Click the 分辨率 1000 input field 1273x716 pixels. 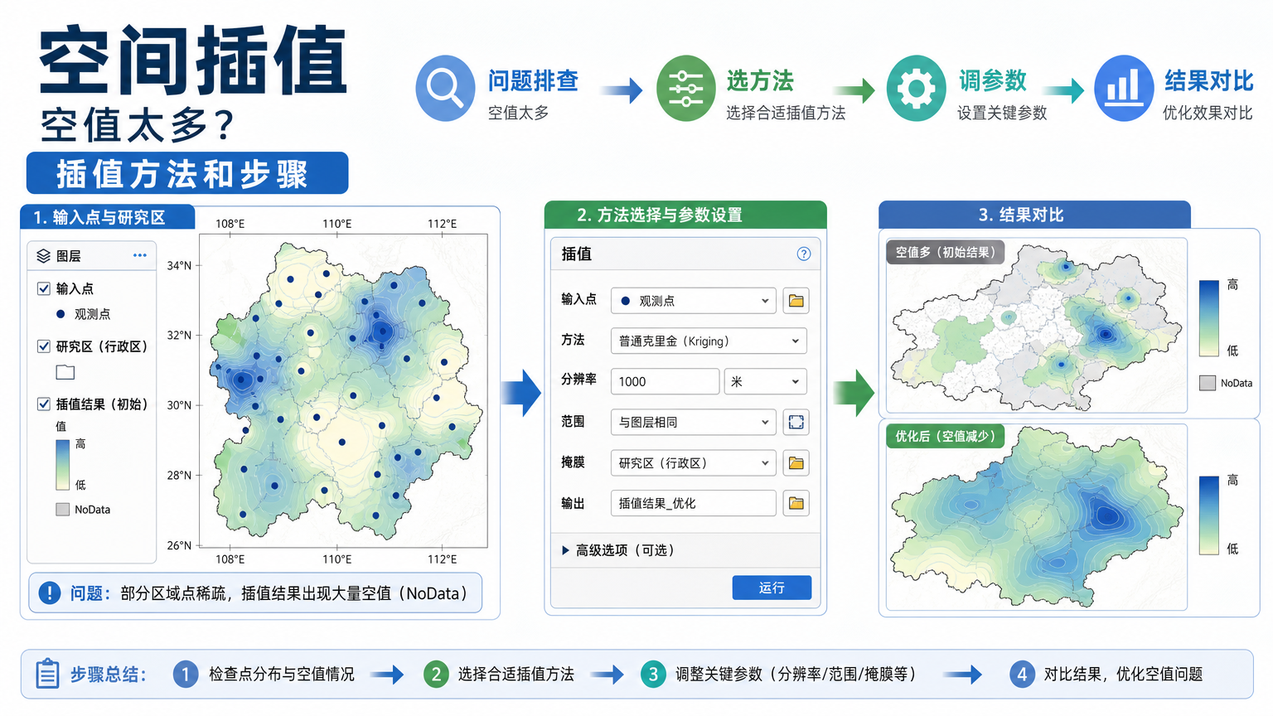click(x=665, y=381)
